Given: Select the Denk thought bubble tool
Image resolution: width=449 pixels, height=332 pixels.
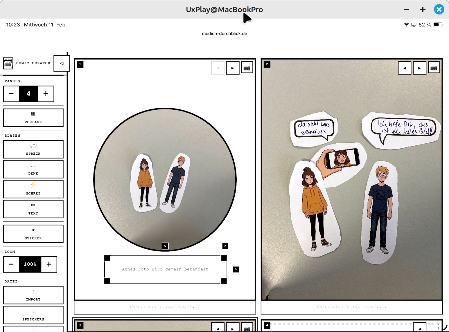Looking at the screenshot, I should tap(33, 169).
